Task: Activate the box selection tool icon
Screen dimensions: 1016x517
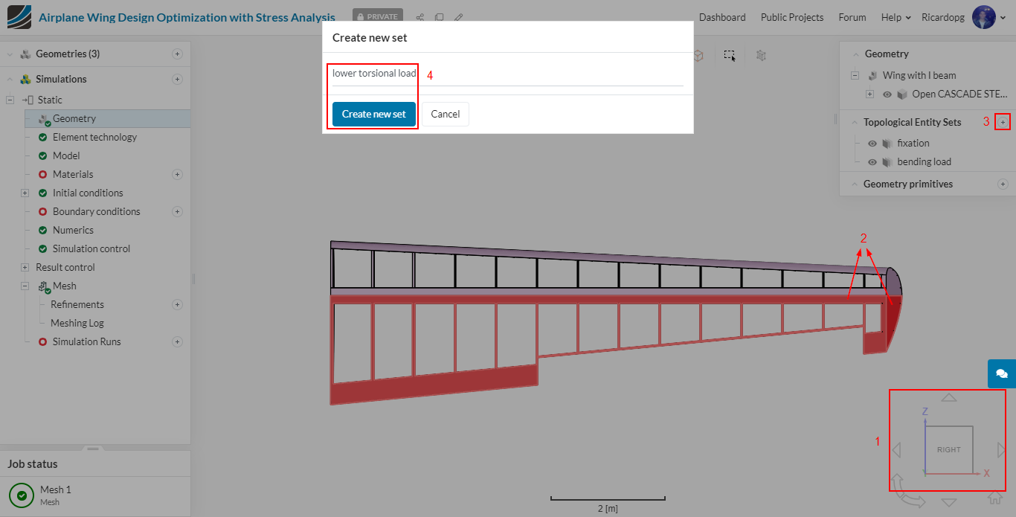Action: [730, 55]
